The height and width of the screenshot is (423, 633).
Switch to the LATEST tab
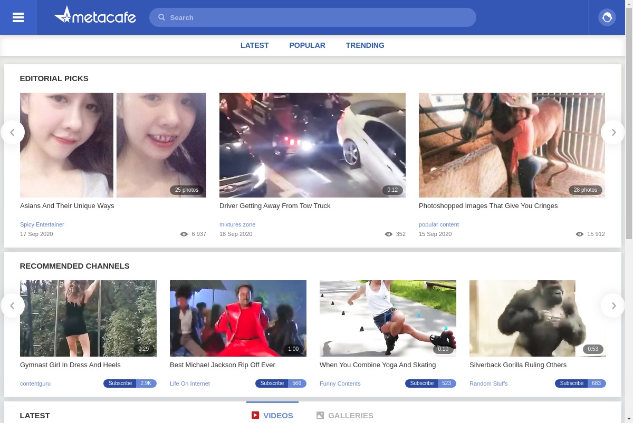[255, 45]
